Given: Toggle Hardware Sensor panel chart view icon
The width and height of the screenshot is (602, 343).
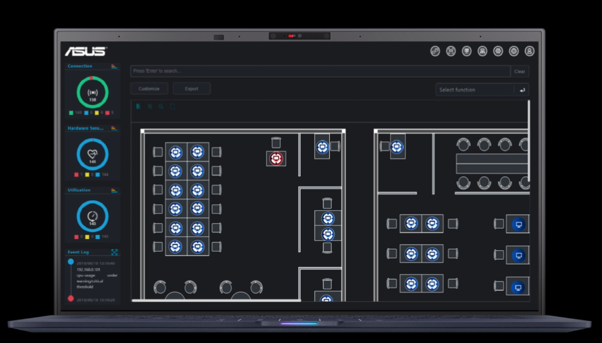Looking at the screenshot, I should click(x=114, y=128).
